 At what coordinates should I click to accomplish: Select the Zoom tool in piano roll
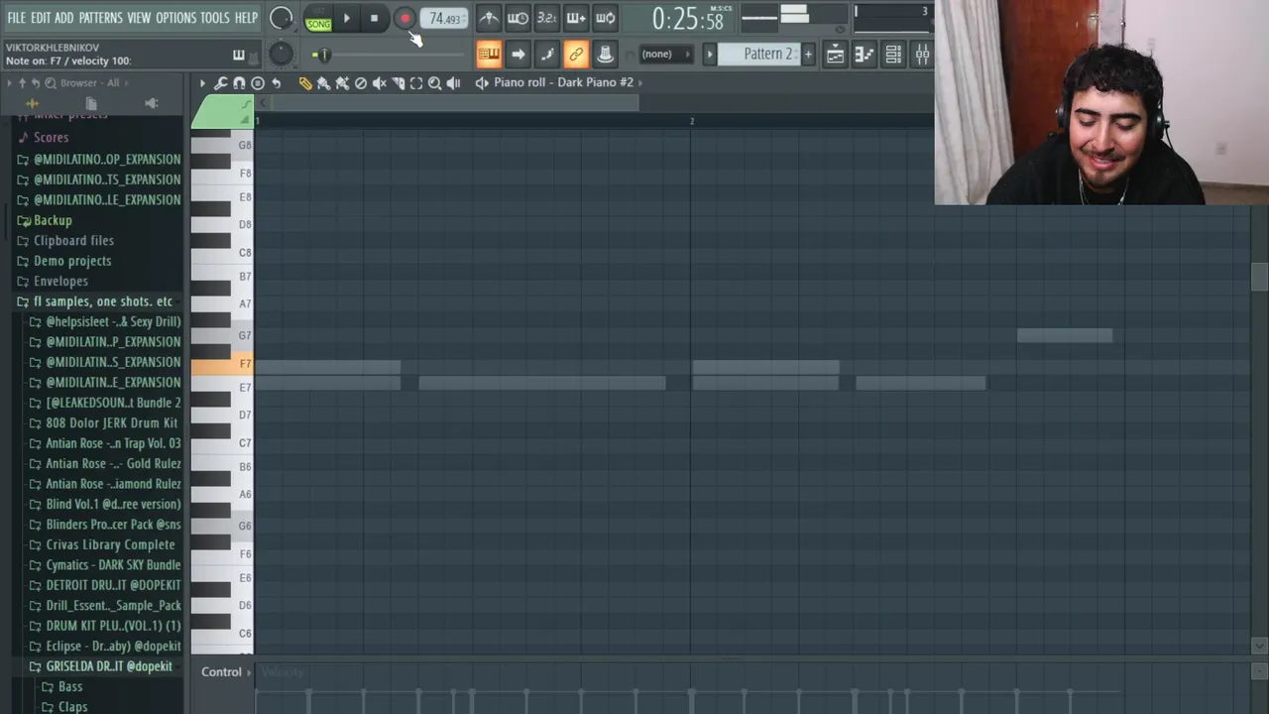[434, 83]
